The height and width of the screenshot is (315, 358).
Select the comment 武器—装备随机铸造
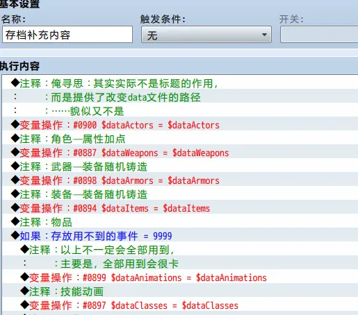click(x=180, y=167)
